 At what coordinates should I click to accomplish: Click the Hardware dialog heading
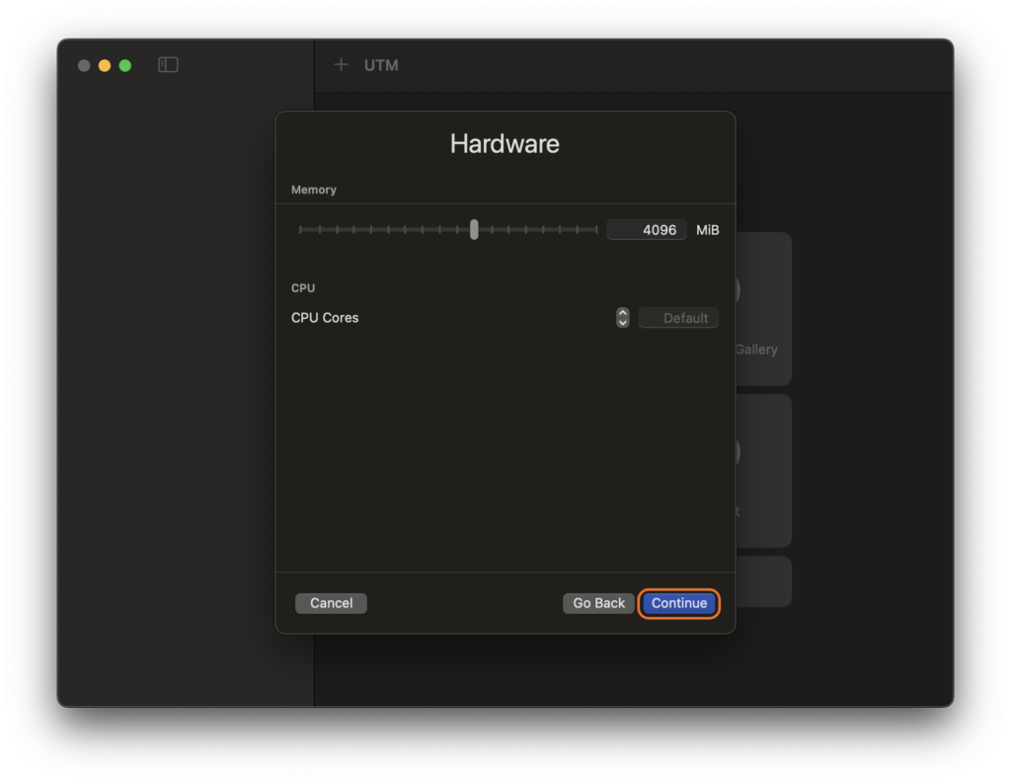tap(505, 143)
